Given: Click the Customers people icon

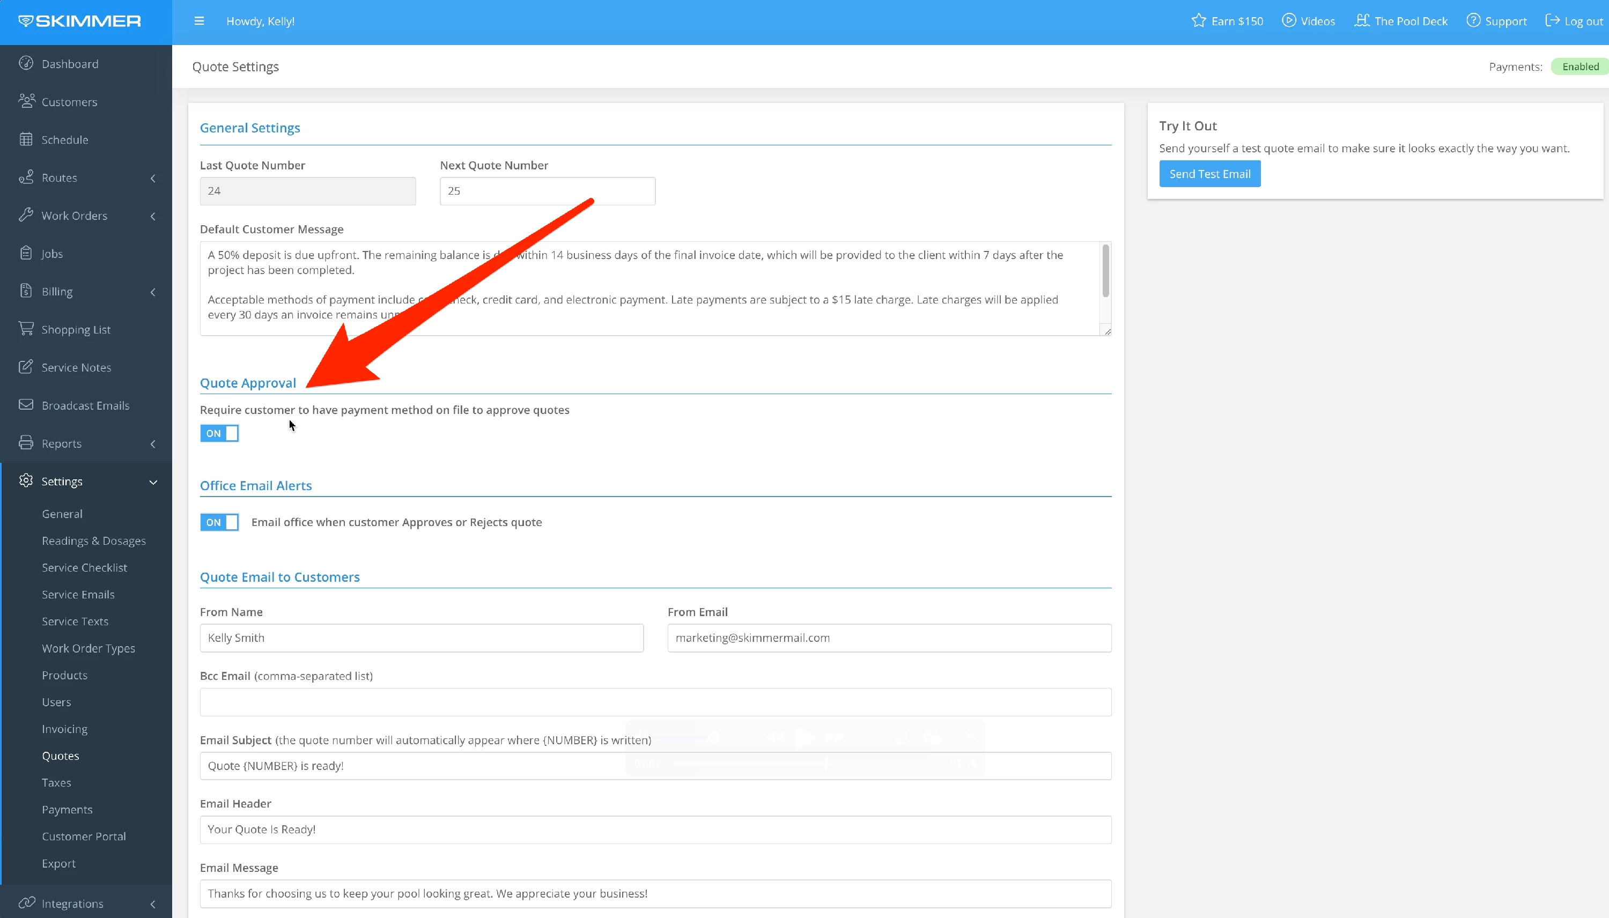Looking at the screenshot, I should click(26, 101).
